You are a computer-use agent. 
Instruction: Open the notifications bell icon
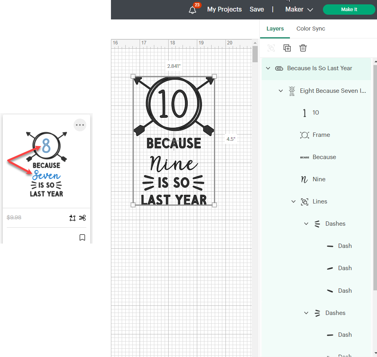192,10
